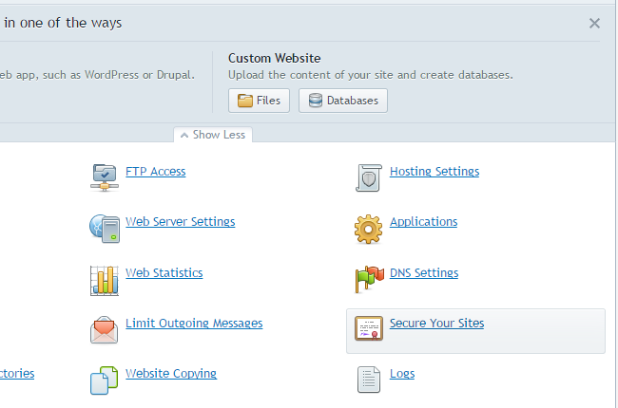Click the Website Copying documents icon

[104, 380]
